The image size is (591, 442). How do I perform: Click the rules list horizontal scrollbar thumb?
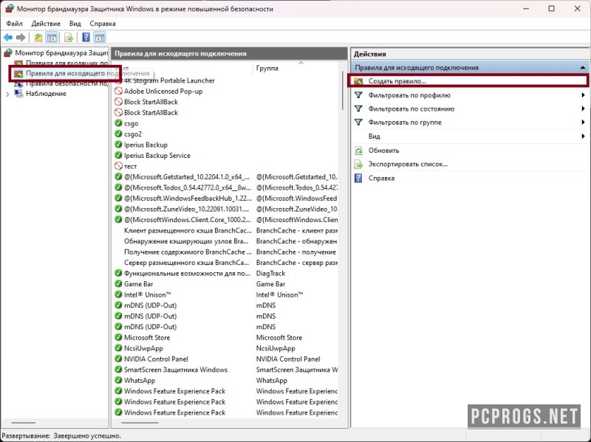point(140,423)
